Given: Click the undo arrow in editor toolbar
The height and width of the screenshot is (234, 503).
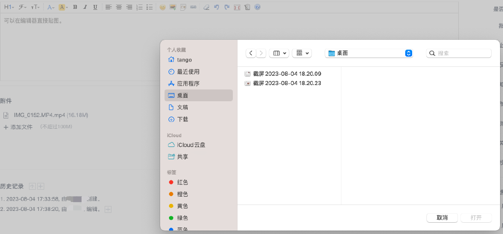Looking at the screenshot, I should point(216,7).
